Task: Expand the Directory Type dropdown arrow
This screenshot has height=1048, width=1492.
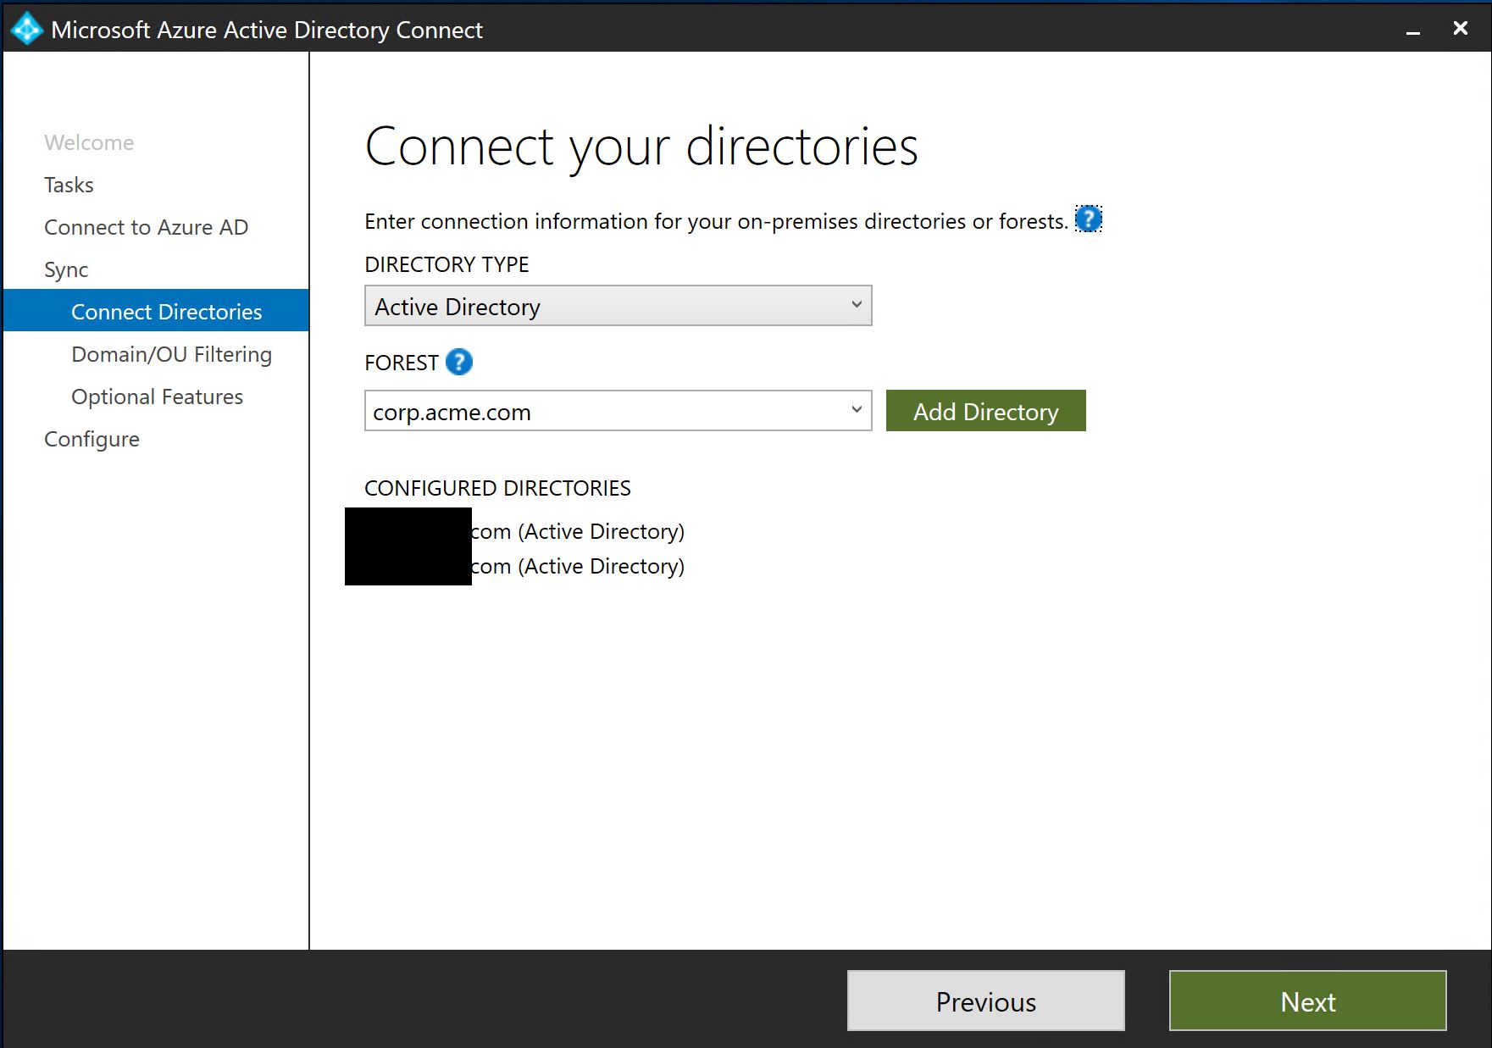Action: 856,306
